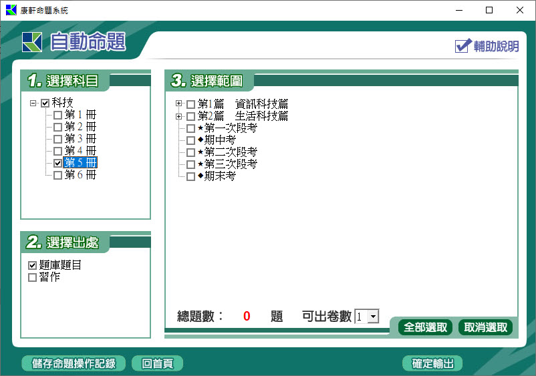This screenshot has width=536, height=376.
Task: Collapse the 科技 subject tree
Action: (x=33, y=103)
